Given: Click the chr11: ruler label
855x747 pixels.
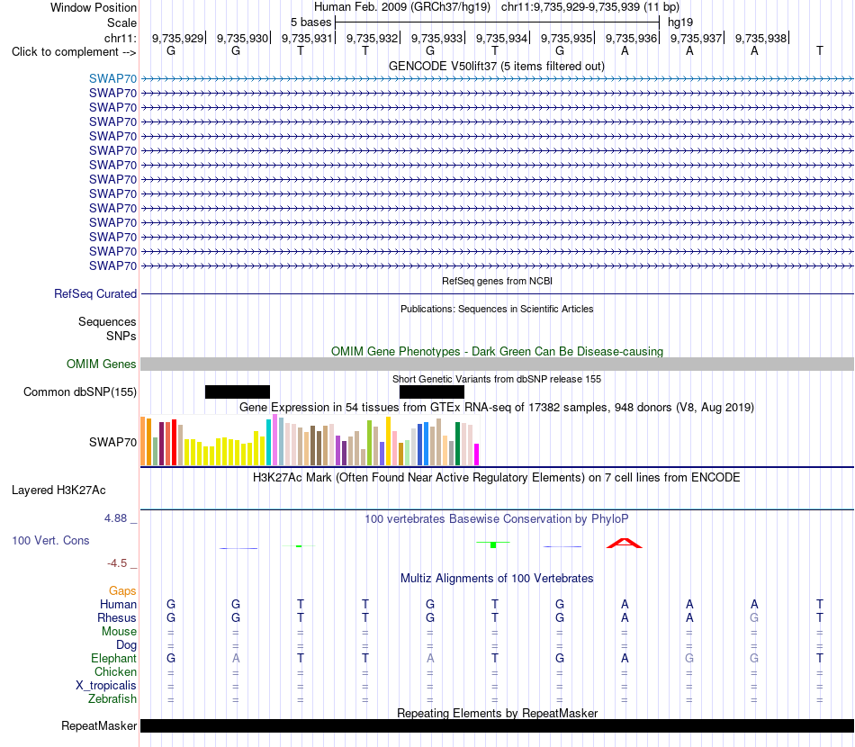Looking at the screenshot, I should click(121, 38).
